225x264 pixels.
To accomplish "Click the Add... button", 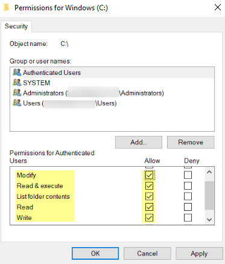I will (x=139, y=142).
